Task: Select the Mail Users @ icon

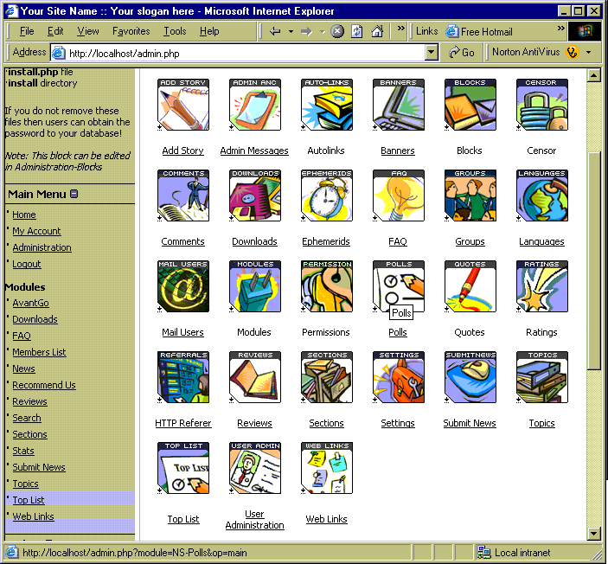Action: point(183,287)
